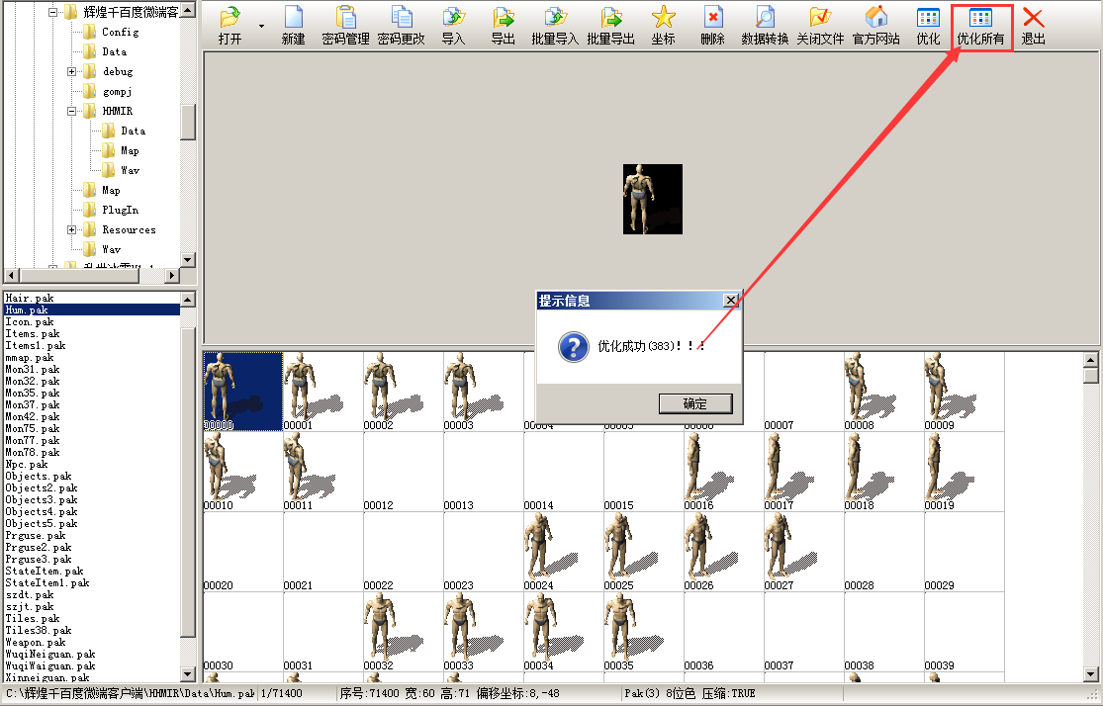Select sprite thumbnail 00003
Image resolution: width=1103 pixels, height=706 pixels.
click(484, 391)
